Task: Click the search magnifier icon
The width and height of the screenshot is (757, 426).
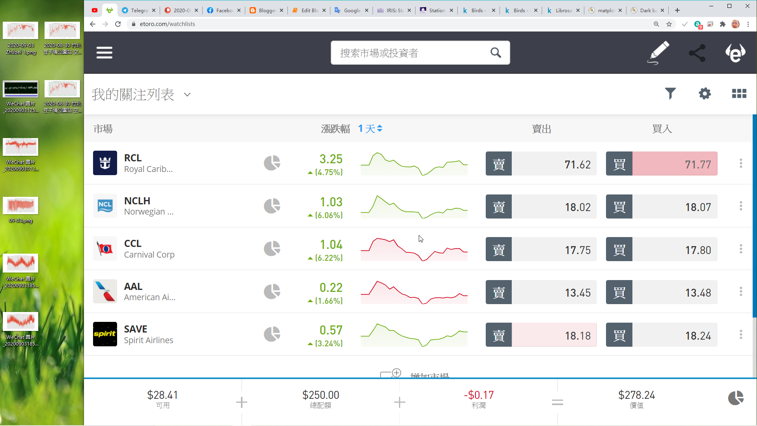Action: point(496,52)
